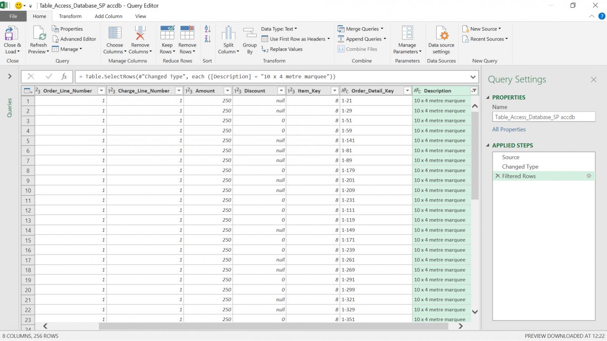
Task: Click the Remove Columns icon
Action: (140, 33)
